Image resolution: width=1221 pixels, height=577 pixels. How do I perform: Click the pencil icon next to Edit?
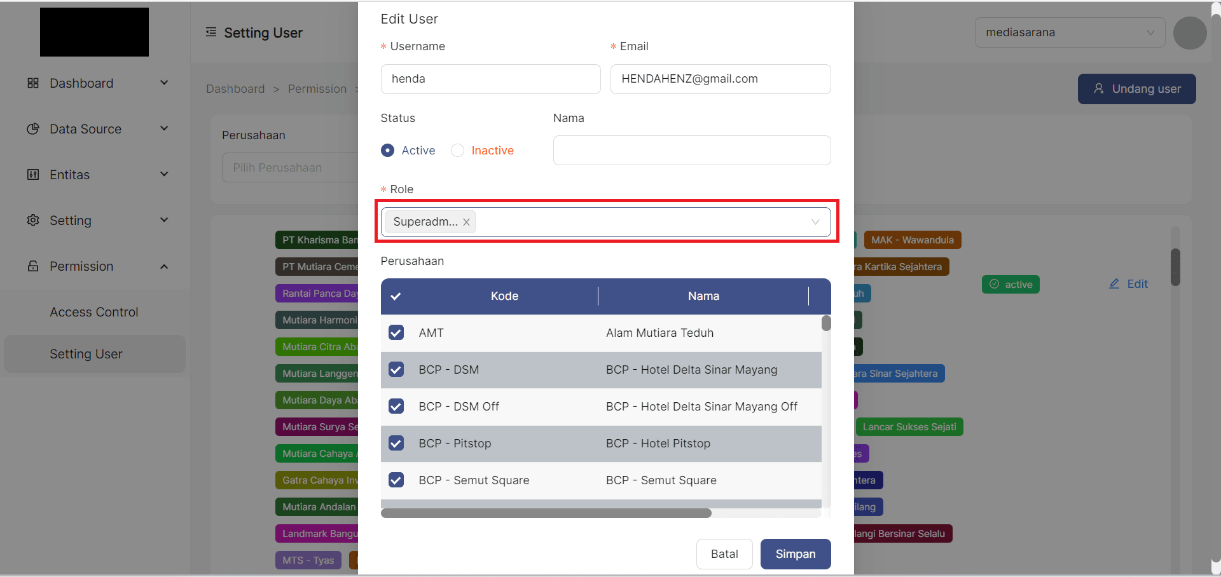[x=1114, y=283]
